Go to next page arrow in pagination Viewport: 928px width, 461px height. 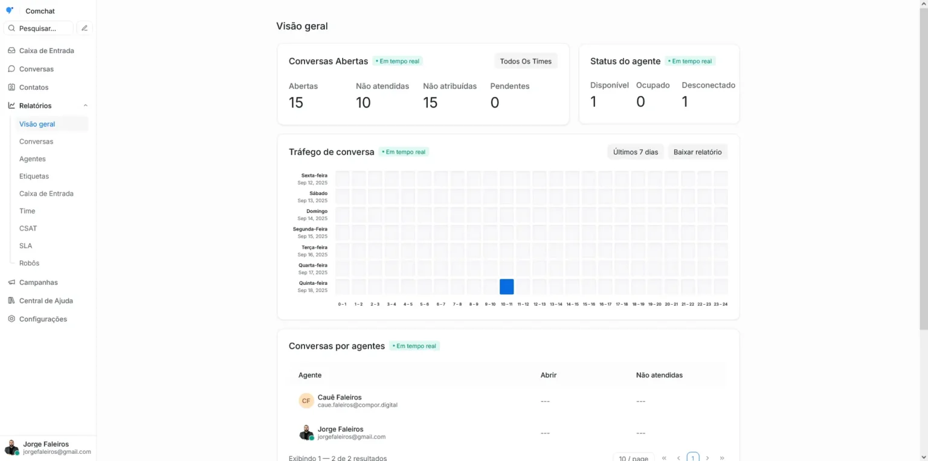coord(707,458)
